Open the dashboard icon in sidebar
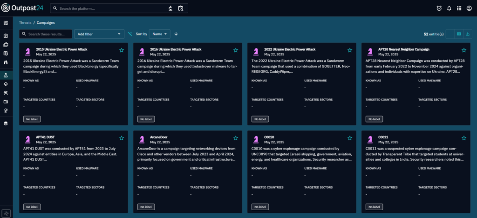This screenshot has height=218, width=477. pos(6,23)
